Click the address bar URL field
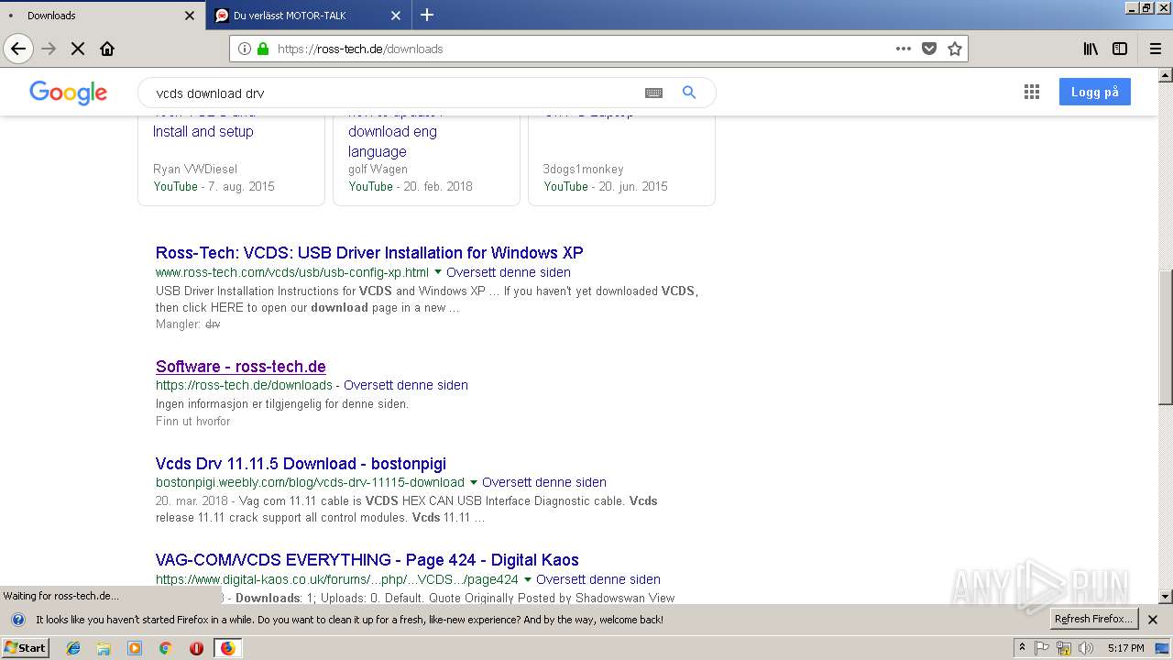This screenshot has width=1173, height=660. pos(582,49)
